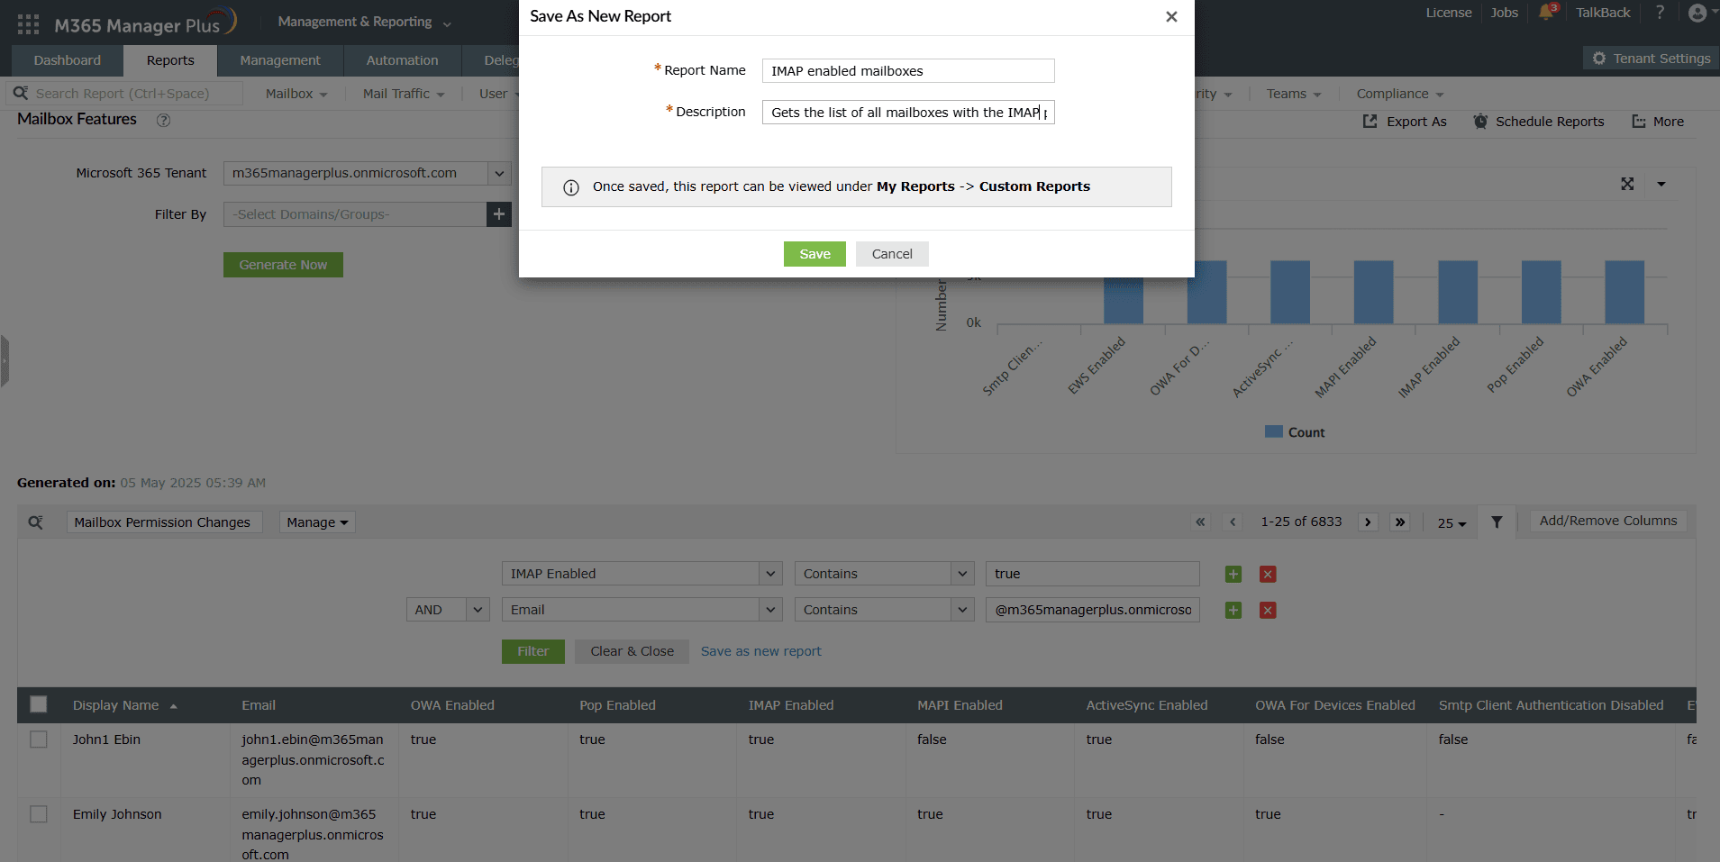This screenshot has width=1720, height=862.
Task: Switch to the Dashboard tab
Action: click(x=66, y=59)
